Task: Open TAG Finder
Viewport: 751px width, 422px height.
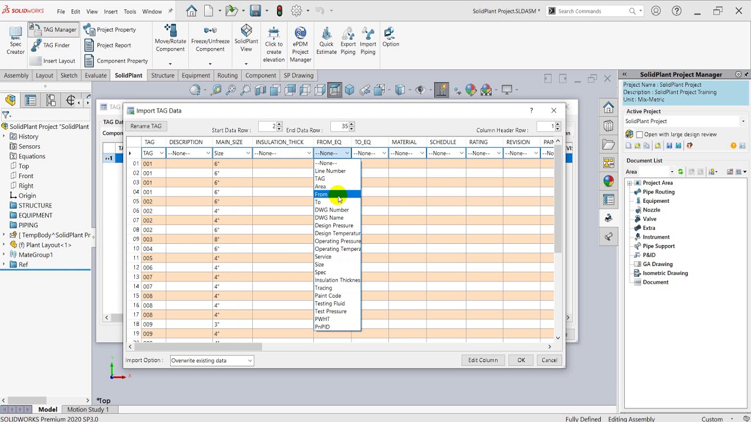Action: [50, 45]
